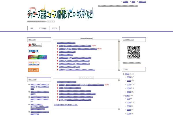Image resolution: width=173 pixels, height=115 pixels.
Task: Click up arrow of the lower feed scrollbar
Action: tap(119, 80)
